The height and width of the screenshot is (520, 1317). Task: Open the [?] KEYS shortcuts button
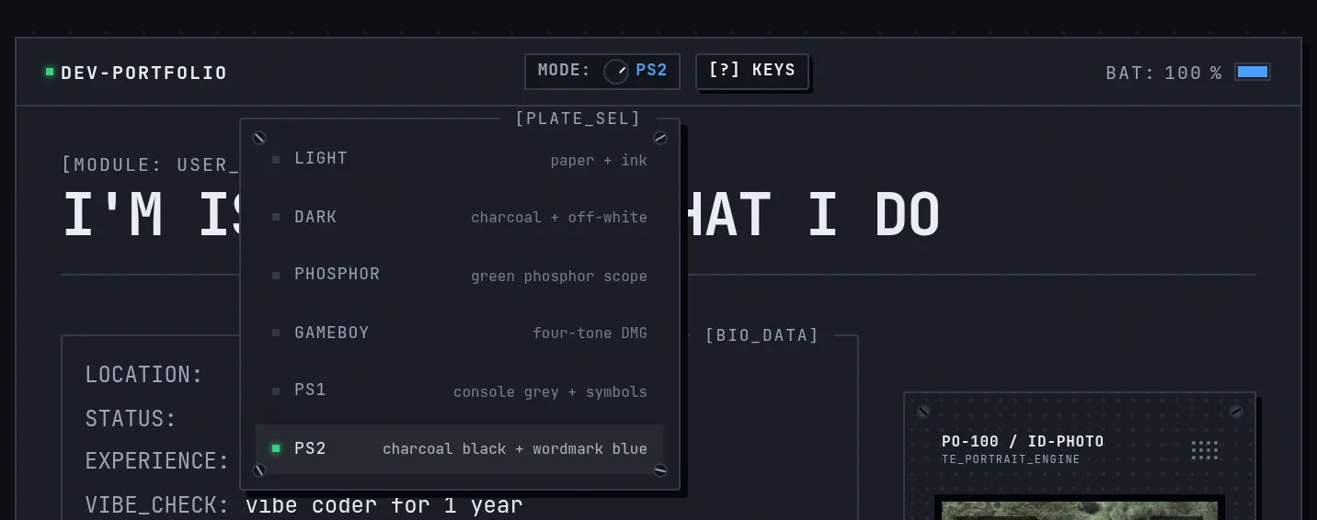[x=752, y=72]
